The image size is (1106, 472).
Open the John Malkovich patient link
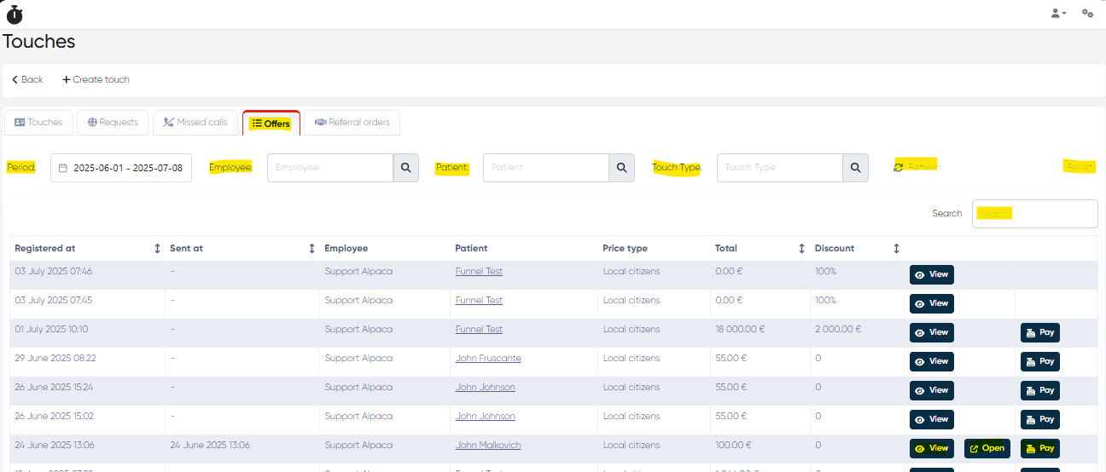488,446
